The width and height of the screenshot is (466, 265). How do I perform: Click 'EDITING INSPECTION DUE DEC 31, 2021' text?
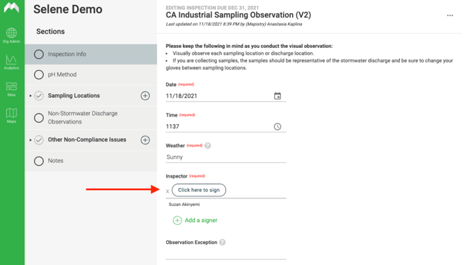pyautogui.click(x=212, y=8)
